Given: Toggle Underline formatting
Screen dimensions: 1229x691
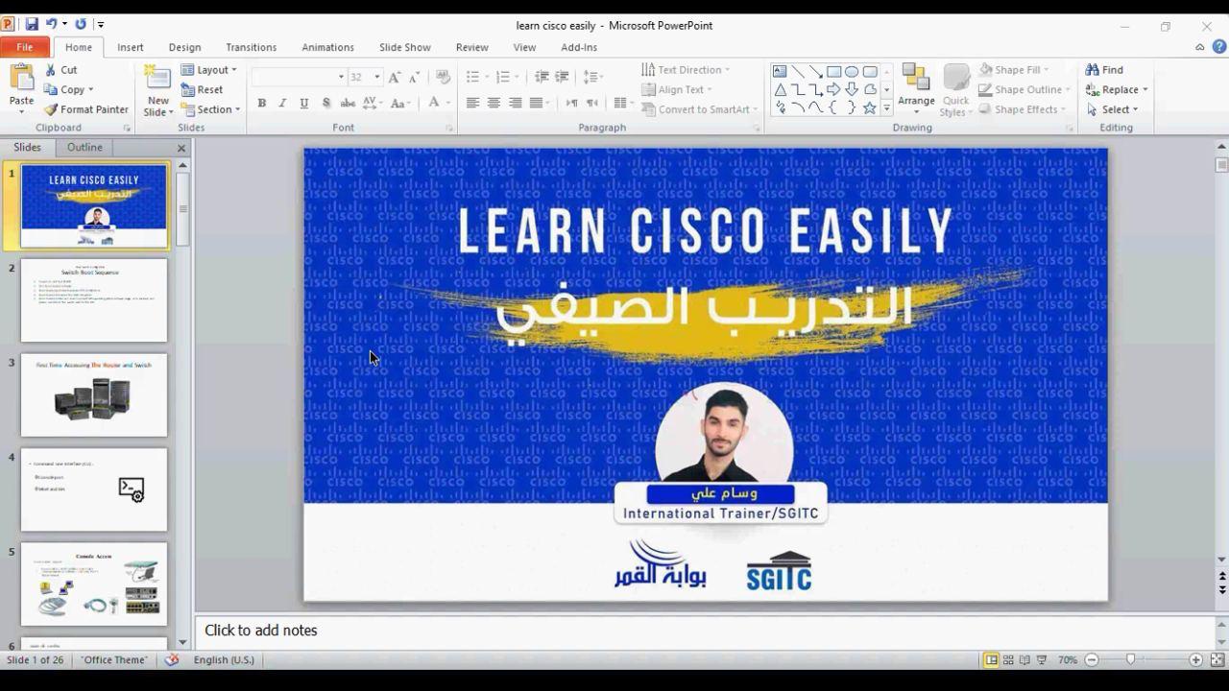Looking at the screenshot, I should (304, 104).
